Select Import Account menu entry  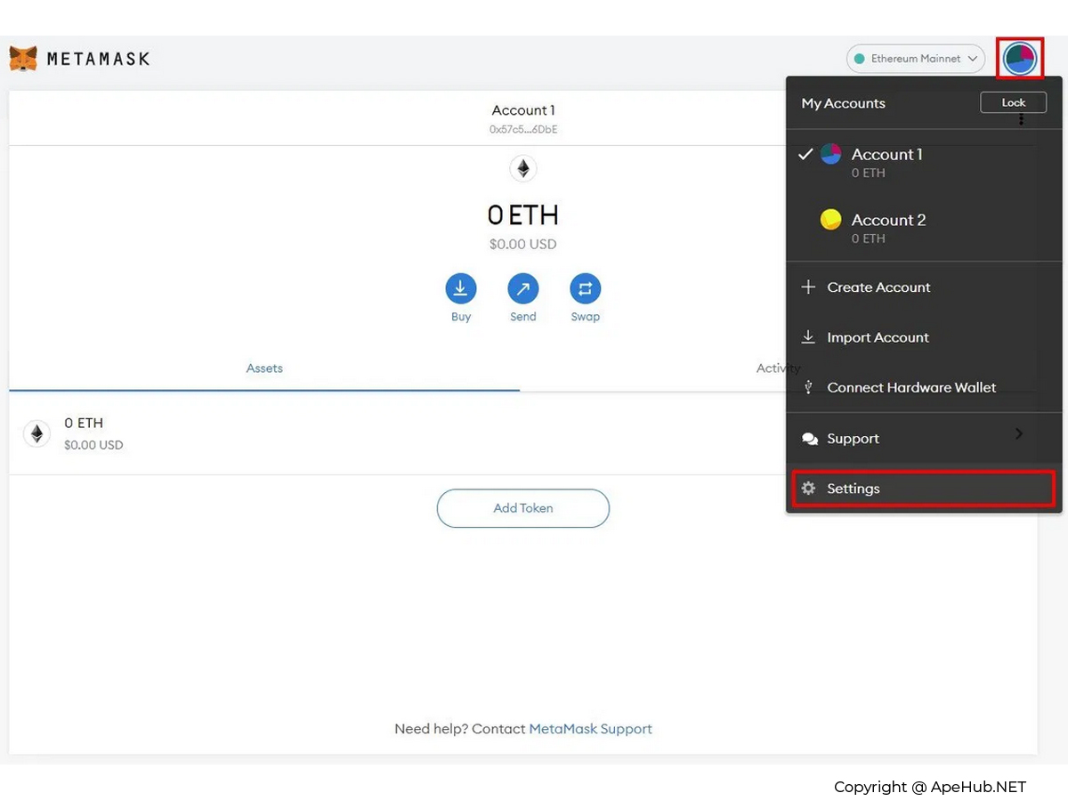tap(878, 337)
